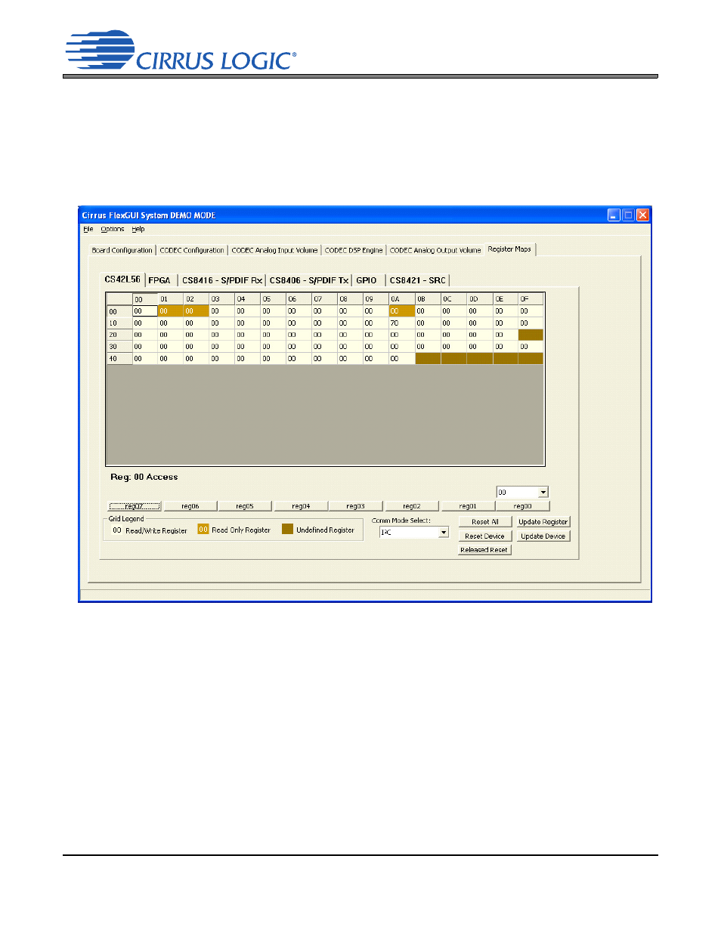The image size is (721, 933).
Task: Click the reg00 bit button
Action: [x=523, y=506]
